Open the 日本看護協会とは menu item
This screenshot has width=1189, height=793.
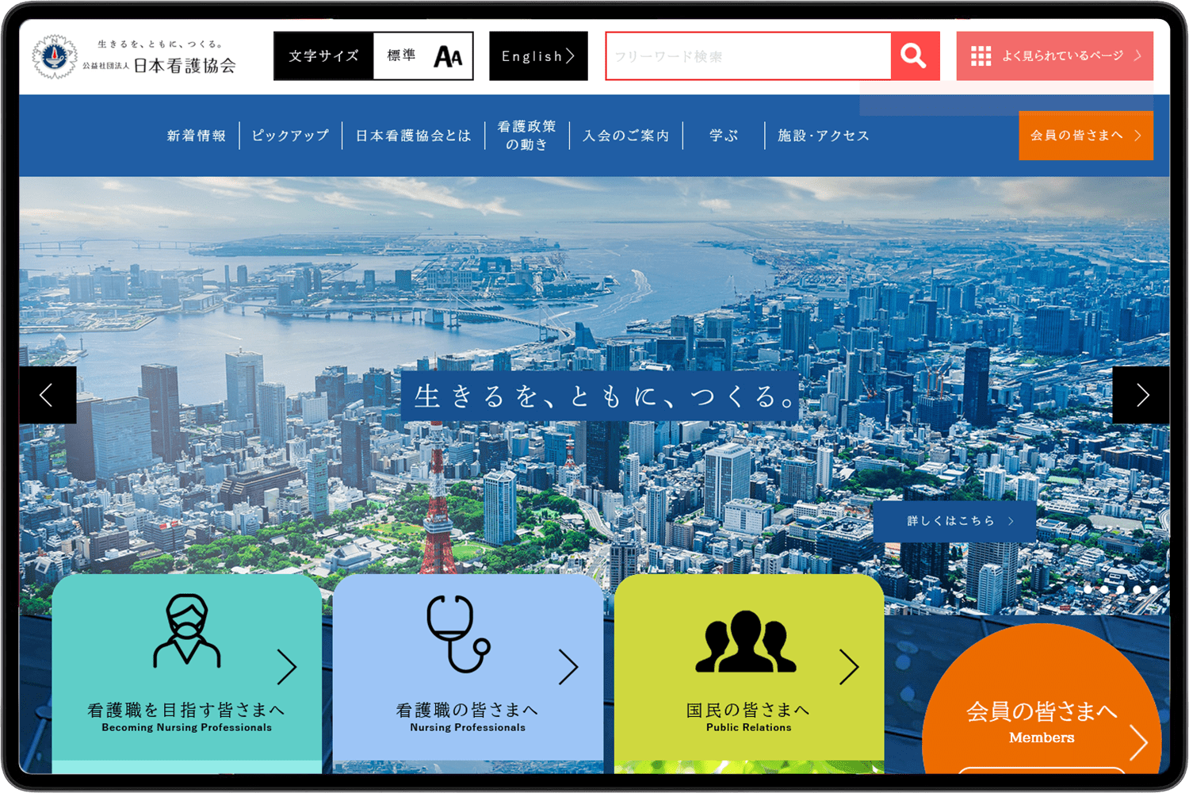413,136
